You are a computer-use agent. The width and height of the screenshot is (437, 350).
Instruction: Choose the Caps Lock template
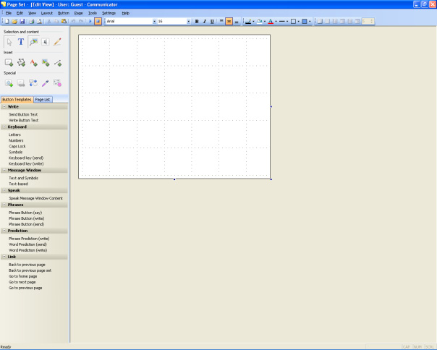click(x=17, y=146)
